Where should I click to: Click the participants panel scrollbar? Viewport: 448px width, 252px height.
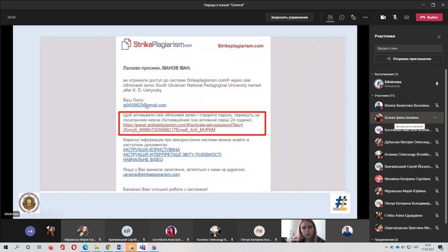click(x=446, y=146)
